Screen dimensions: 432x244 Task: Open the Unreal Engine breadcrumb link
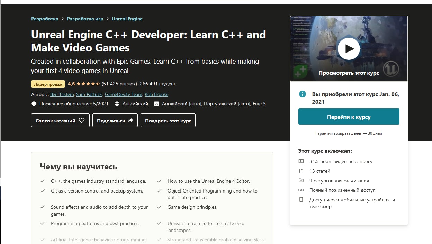pos(127,19)
